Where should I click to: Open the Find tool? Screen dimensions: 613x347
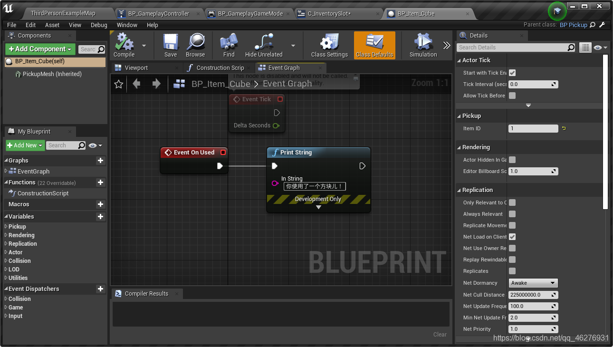click(x=229, y=46)
